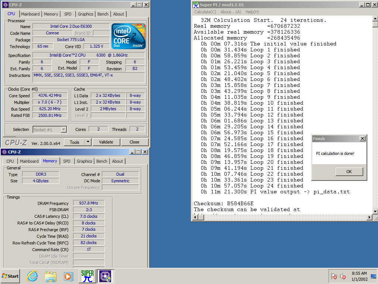
Task: Click the Command Rate value 1T
Action: point(89,250)
